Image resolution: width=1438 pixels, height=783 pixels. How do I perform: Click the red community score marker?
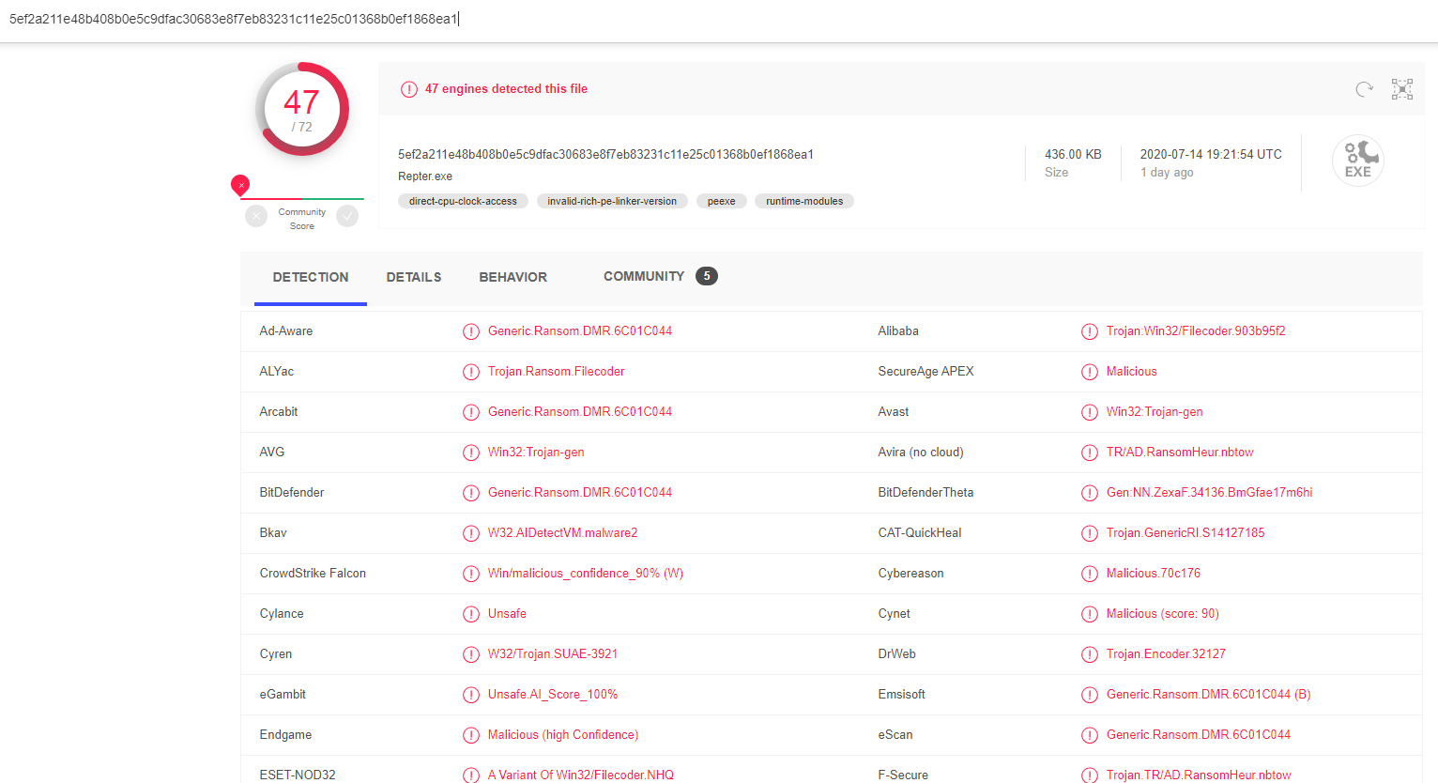point(240,184)
